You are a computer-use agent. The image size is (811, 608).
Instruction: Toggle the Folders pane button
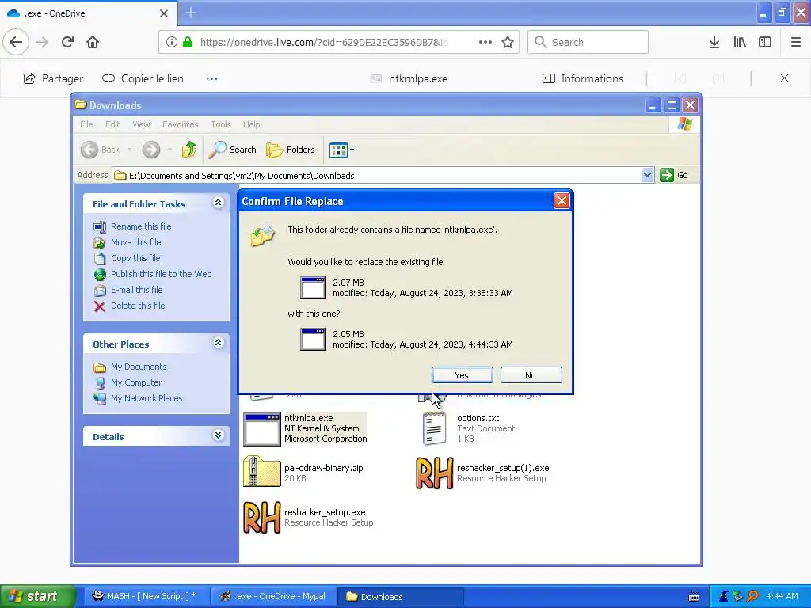(291, 150)
